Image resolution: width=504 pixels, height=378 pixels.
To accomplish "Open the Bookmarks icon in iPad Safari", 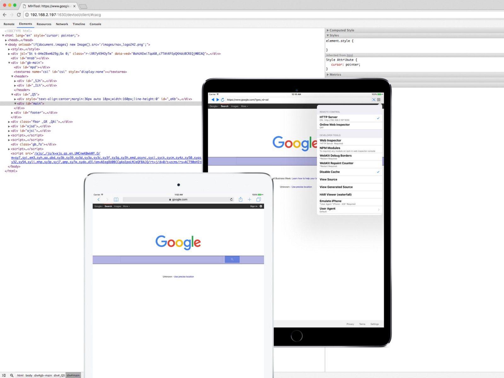I will point(116,200).
